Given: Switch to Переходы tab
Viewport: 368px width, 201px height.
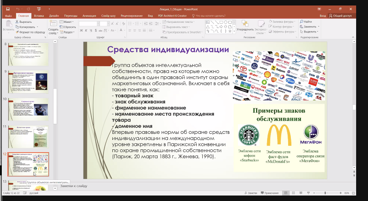Looking at the screenshot, I should [x=71, y=16].
